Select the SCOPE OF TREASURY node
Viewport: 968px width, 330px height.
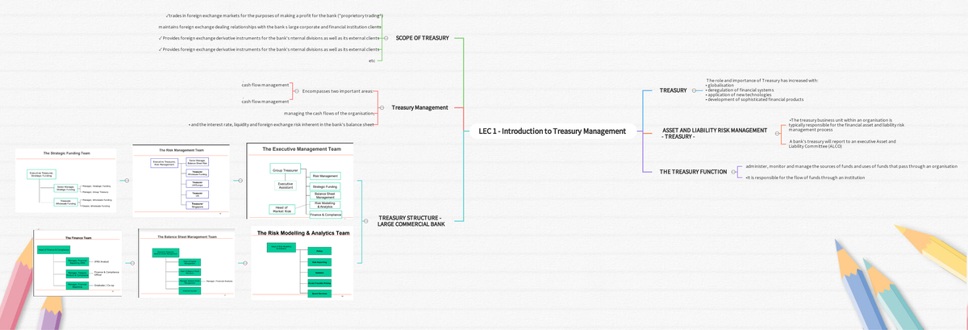point(422,38)
